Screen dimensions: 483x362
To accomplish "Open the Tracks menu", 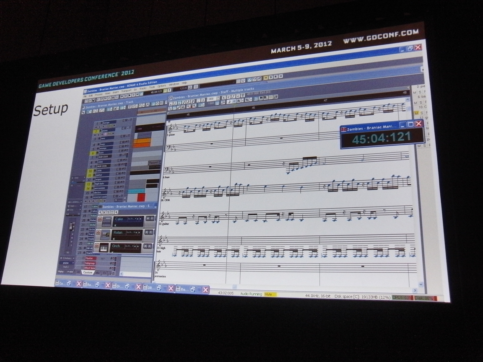I will click(143, 88).
